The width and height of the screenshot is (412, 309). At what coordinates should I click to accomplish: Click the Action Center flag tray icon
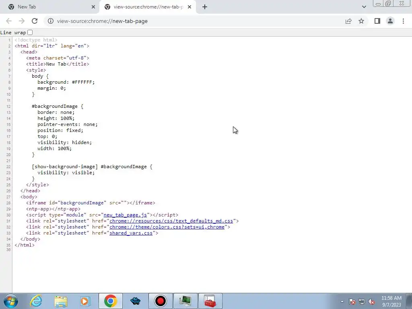[x=352, y=302]
